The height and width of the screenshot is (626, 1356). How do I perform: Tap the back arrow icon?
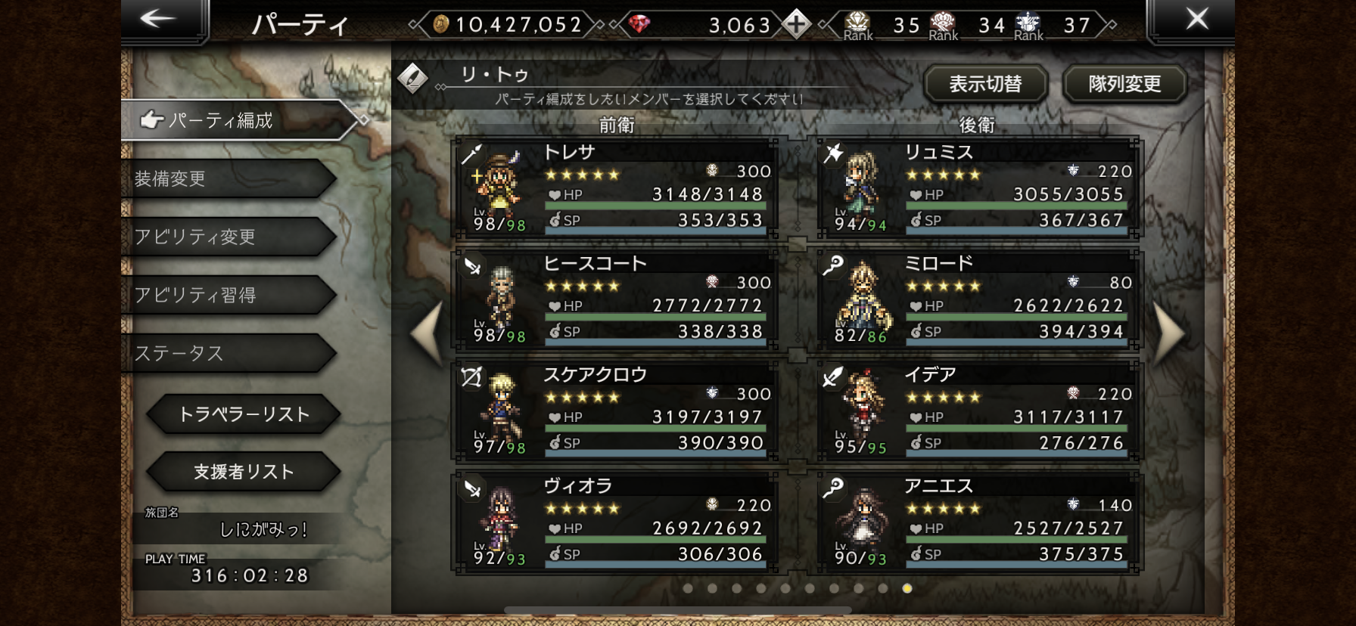tap(158, 18)
